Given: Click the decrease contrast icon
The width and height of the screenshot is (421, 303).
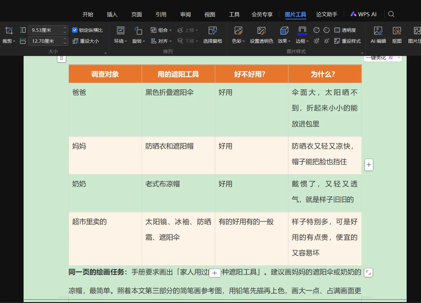Looking at the screenshot, I should click(327, 30).
